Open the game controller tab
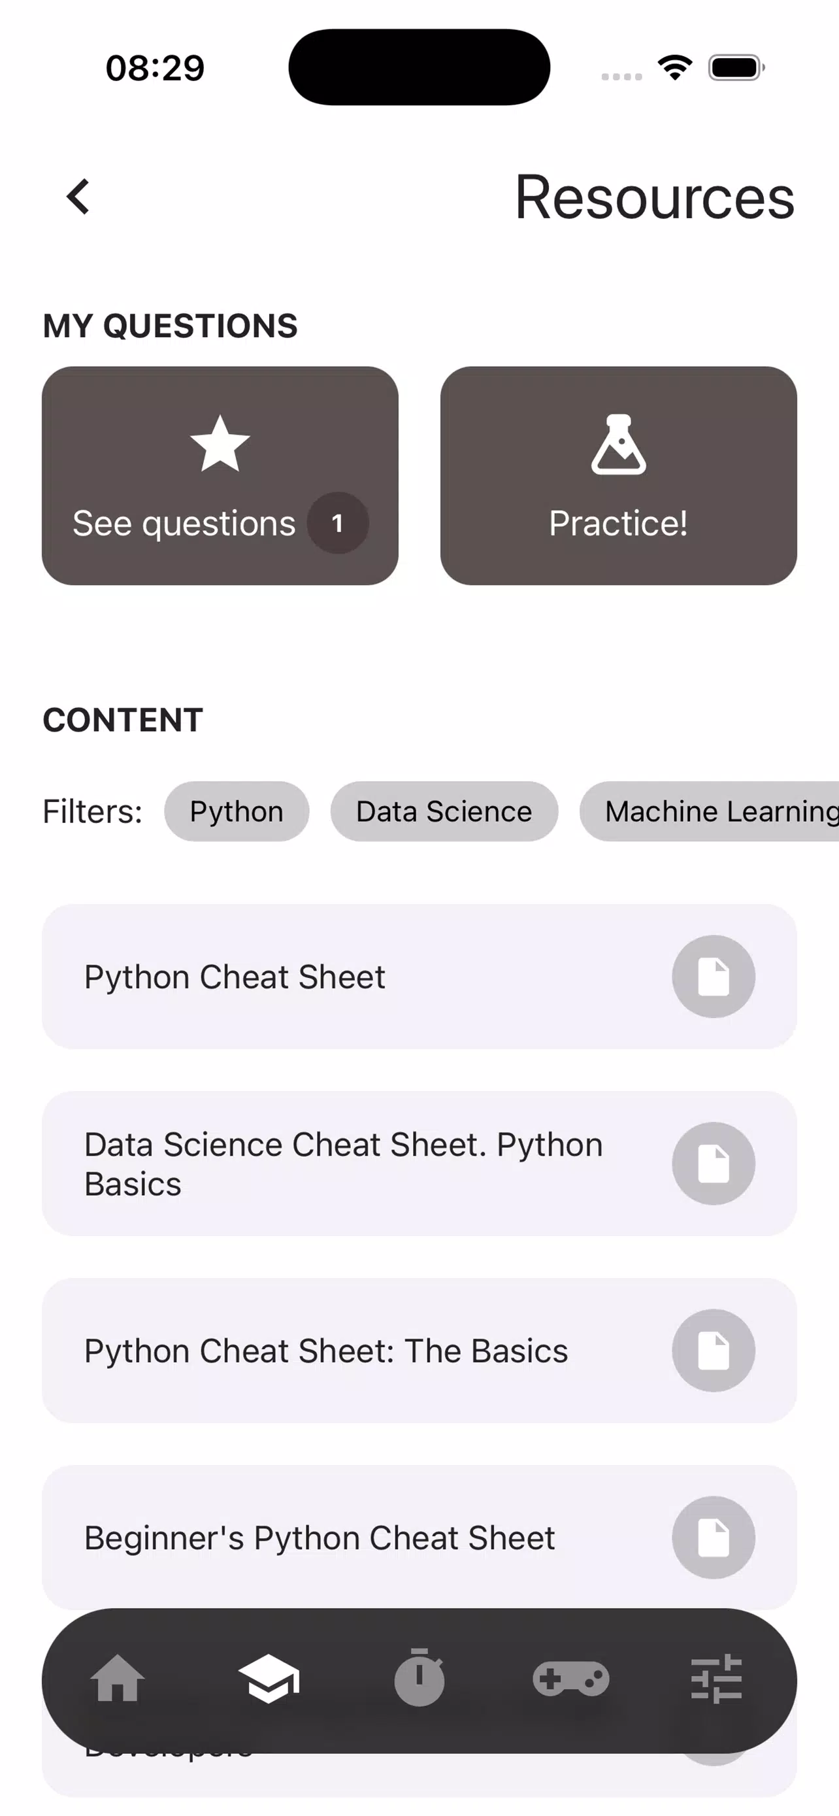 [570, 1679]
